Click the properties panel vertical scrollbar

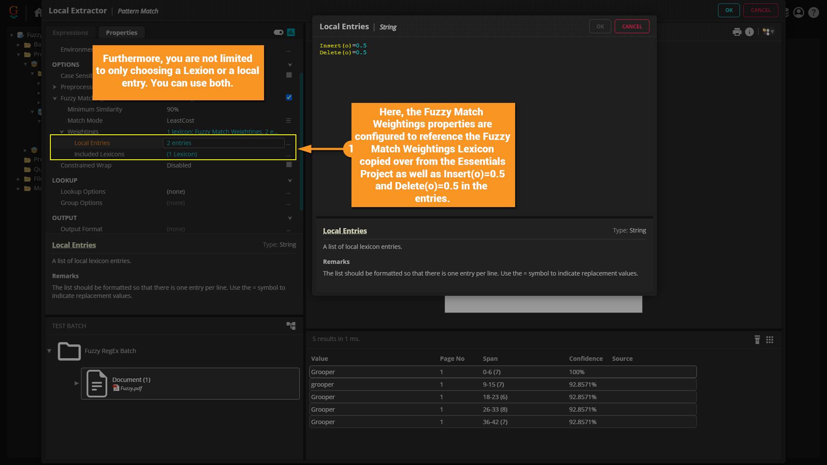[301, 142]
